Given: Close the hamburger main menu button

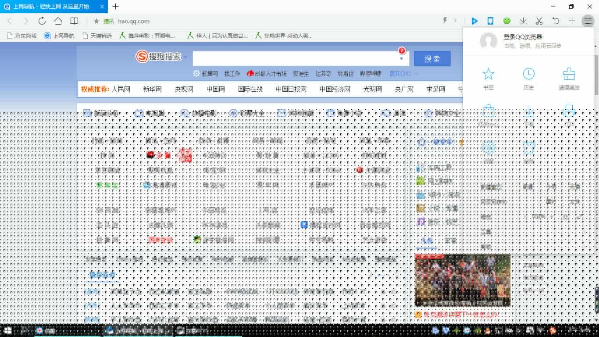Looking at the screenshot, I should [x=588, y=21].
